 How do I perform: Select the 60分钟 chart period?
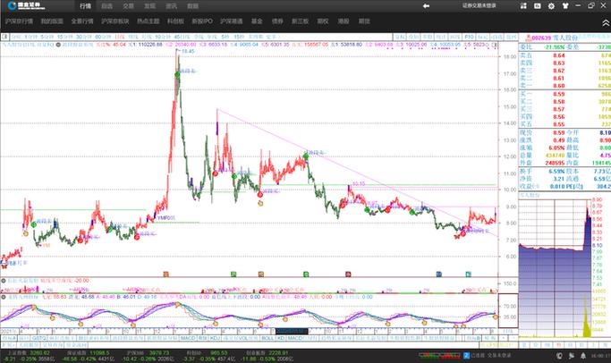click(103, 37)
